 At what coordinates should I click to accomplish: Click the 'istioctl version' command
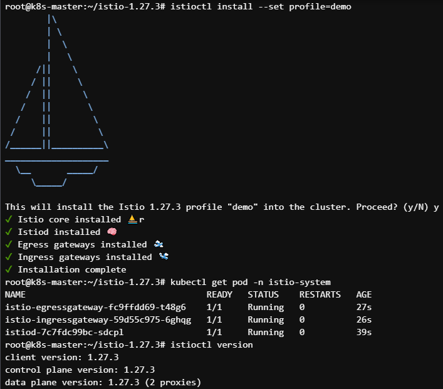(212, 345)
